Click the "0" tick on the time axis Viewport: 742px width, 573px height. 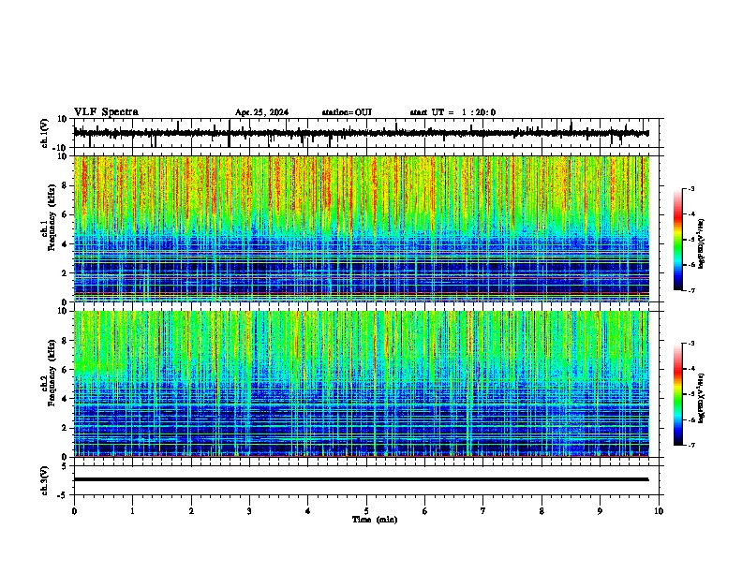(x=74, y=511)
